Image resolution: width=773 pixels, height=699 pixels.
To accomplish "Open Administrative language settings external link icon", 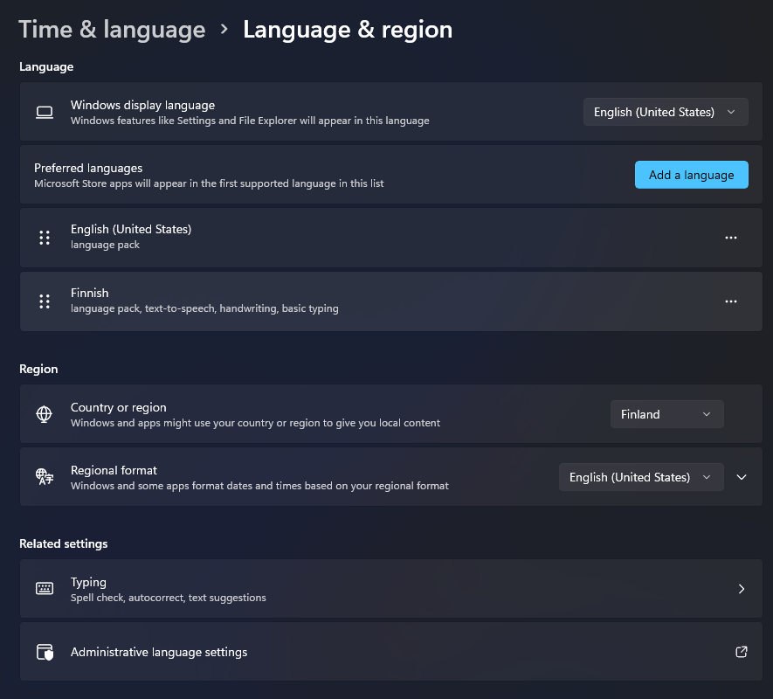I will [741, 652].
